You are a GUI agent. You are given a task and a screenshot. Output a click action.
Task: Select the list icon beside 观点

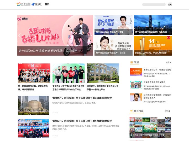coord(132,62)
